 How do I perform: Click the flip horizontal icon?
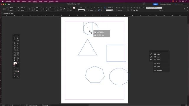[58, 10]
